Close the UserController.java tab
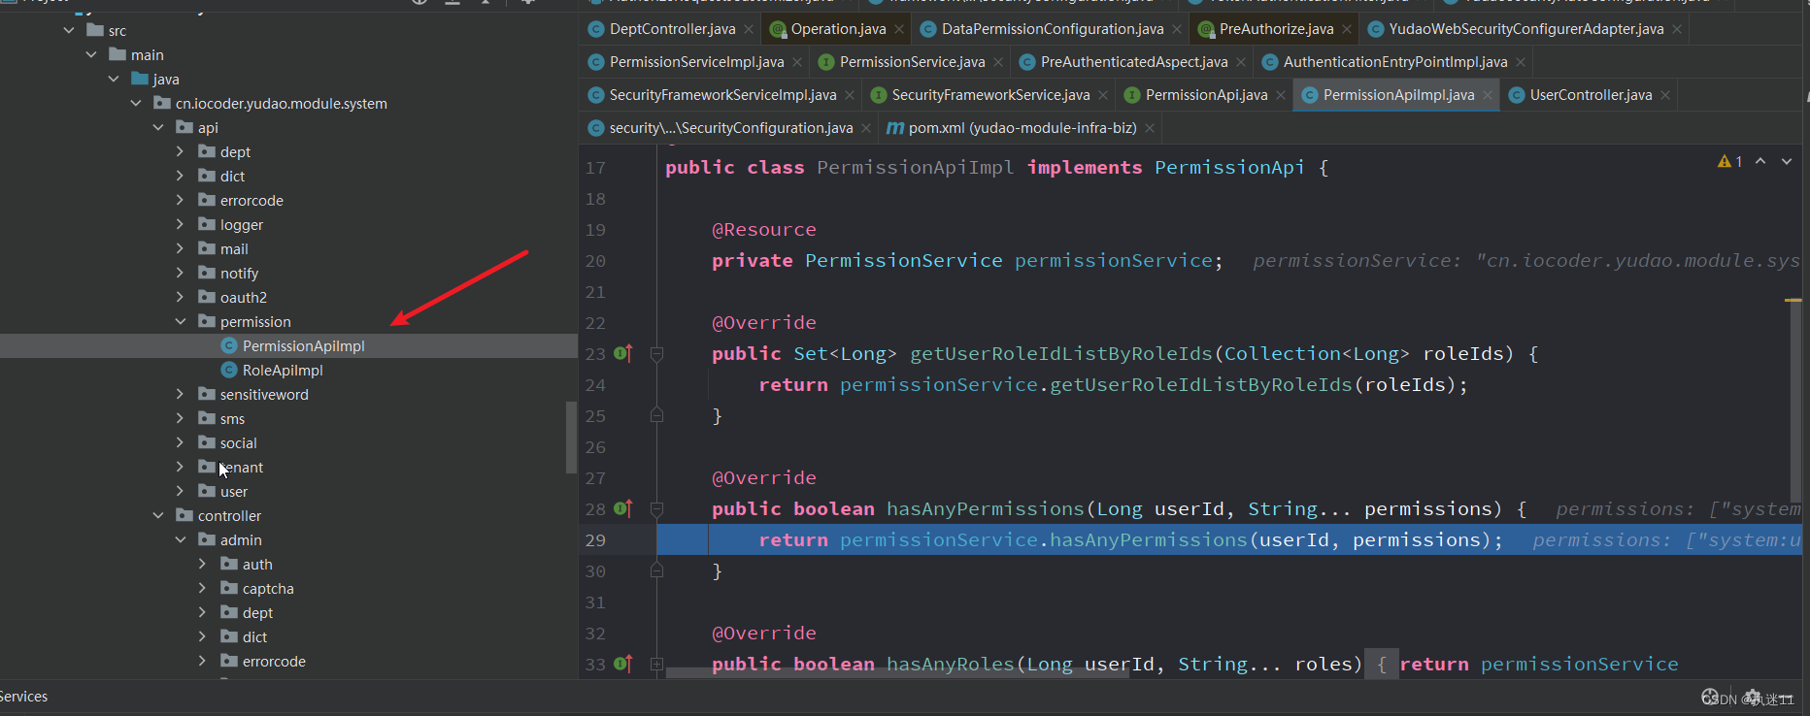The height and width of the screenshot is (716, 1810). 1665,95
